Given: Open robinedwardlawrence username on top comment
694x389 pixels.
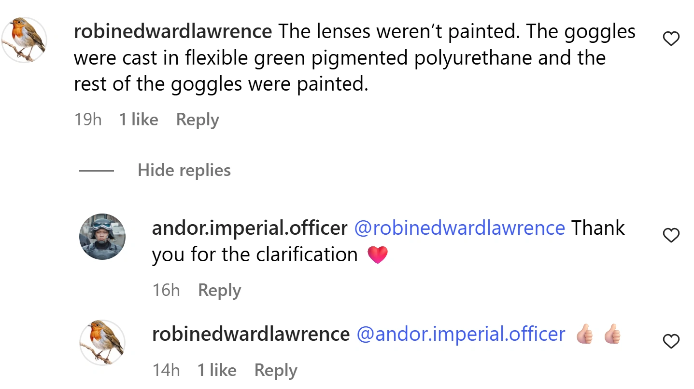Looking at the screenshot, I should [172, 32].
